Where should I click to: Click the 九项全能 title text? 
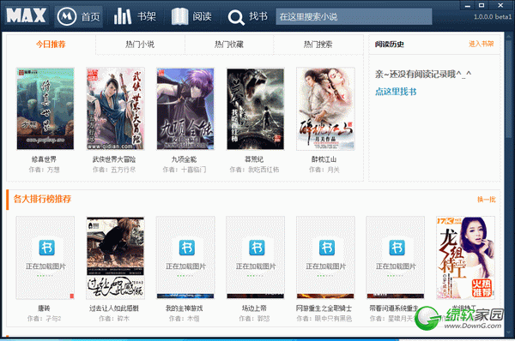[x=184, y=159]
